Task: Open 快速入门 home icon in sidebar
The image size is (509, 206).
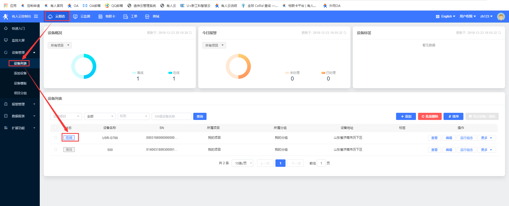Action: 6,28
